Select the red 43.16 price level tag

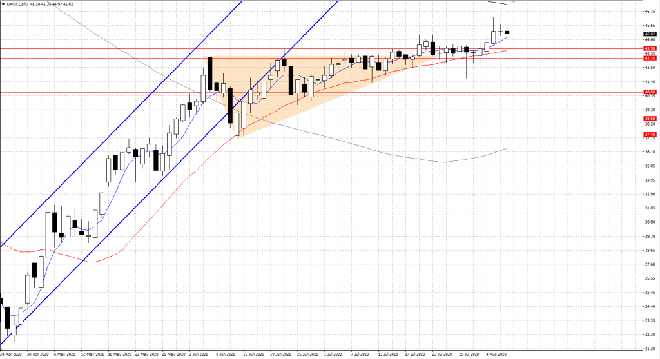pos(650,58)
